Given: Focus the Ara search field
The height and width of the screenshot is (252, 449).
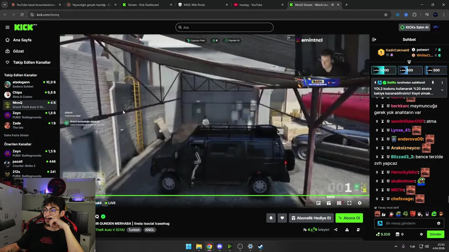Looking at the screenshot, I should click(x=224, y=27).
